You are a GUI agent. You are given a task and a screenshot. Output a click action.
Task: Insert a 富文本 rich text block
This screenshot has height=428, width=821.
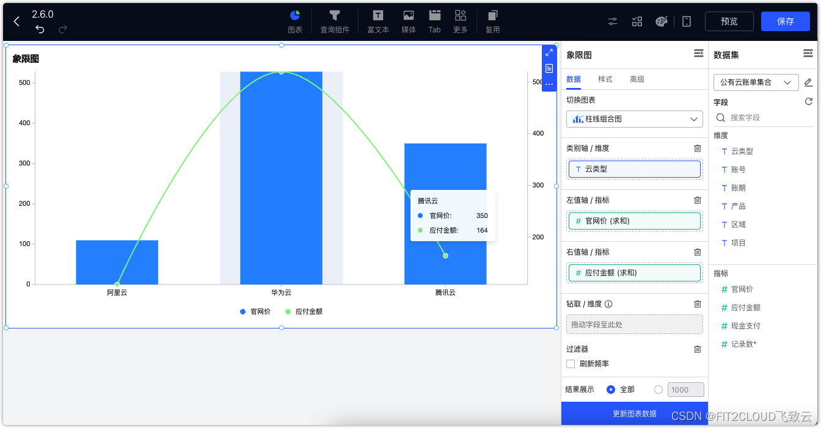coord(378,21)
